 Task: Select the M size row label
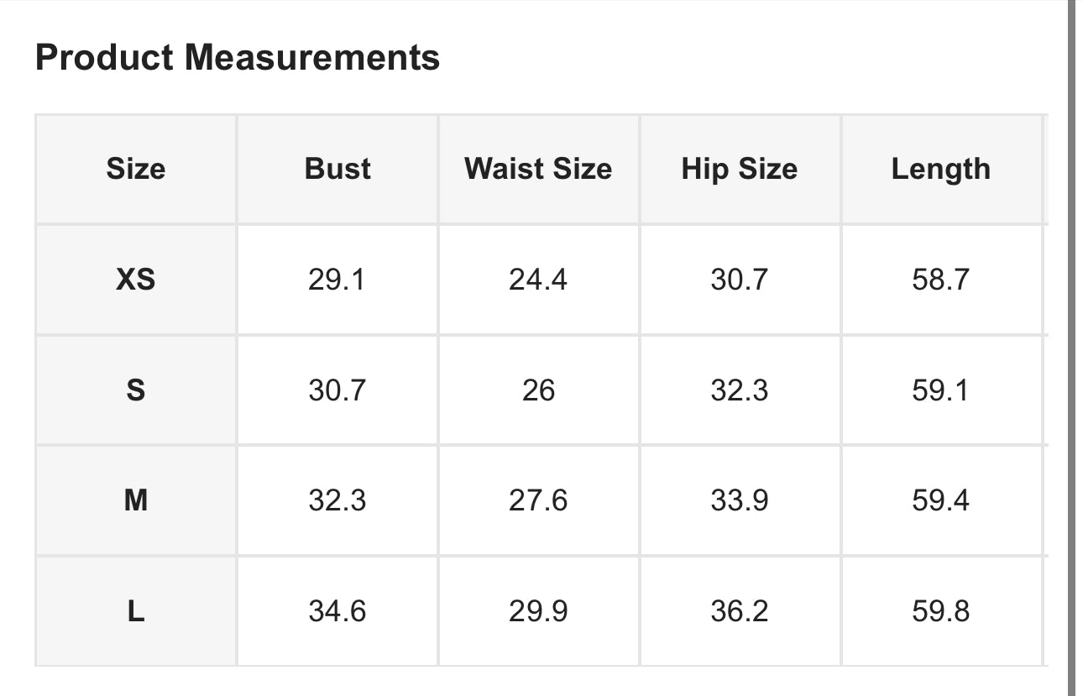pos(136,500)
